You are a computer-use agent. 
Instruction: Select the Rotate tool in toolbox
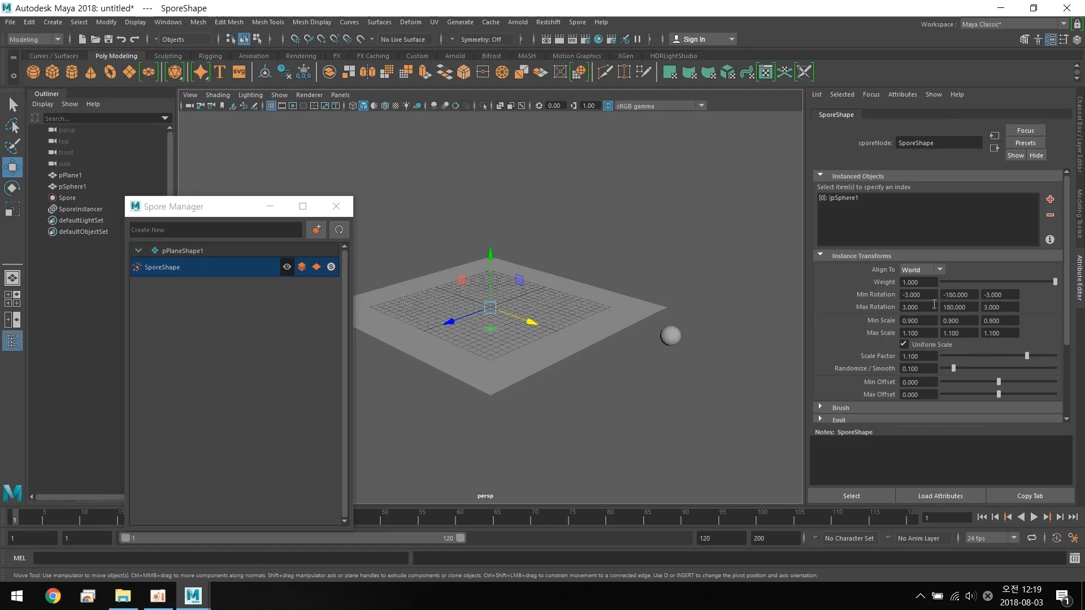tap(12, 188)
